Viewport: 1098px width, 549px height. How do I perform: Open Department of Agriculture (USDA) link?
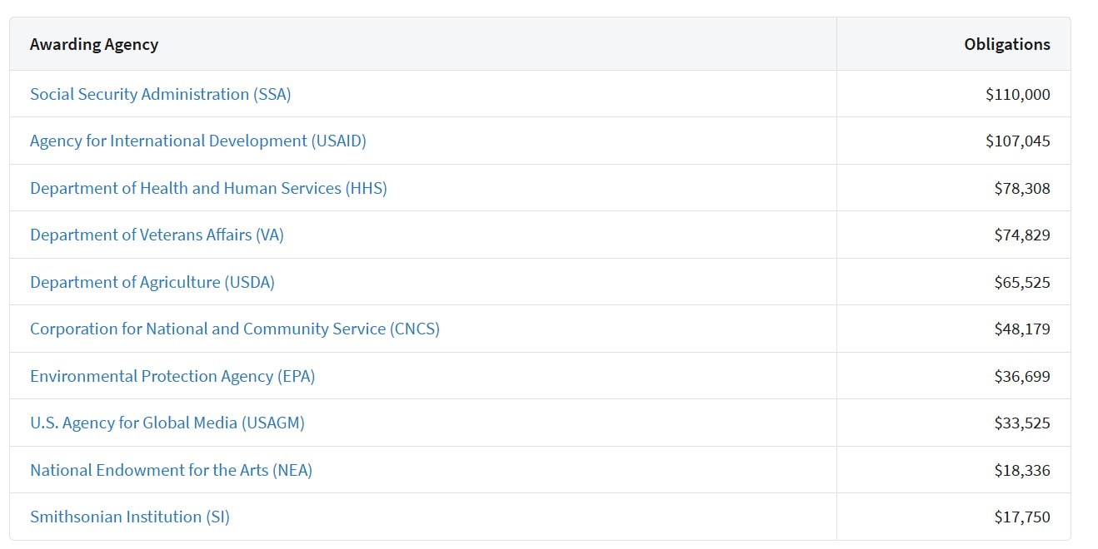[x=152, y=282]
